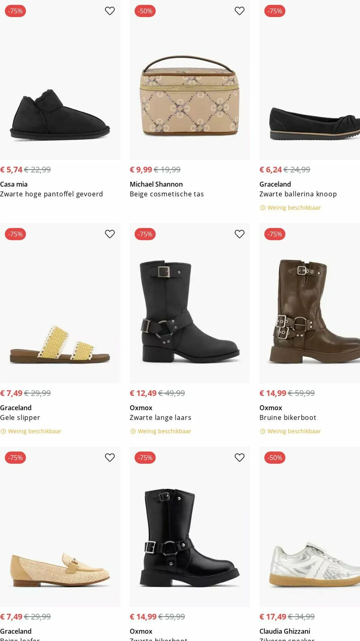The height and width of the screenshot is (641, 360).
Task: Click clock icon under Gele slipper
Action: (3, 431)
